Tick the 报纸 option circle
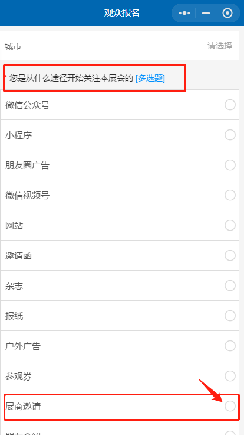The image size is (244, 435). pos(230,316)
